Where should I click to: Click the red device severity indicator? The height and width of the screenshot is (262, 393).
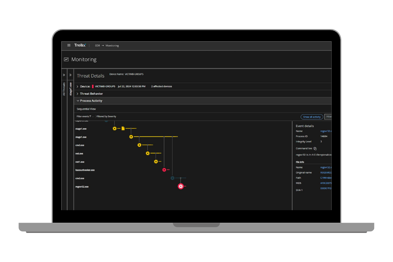point(93,86)
